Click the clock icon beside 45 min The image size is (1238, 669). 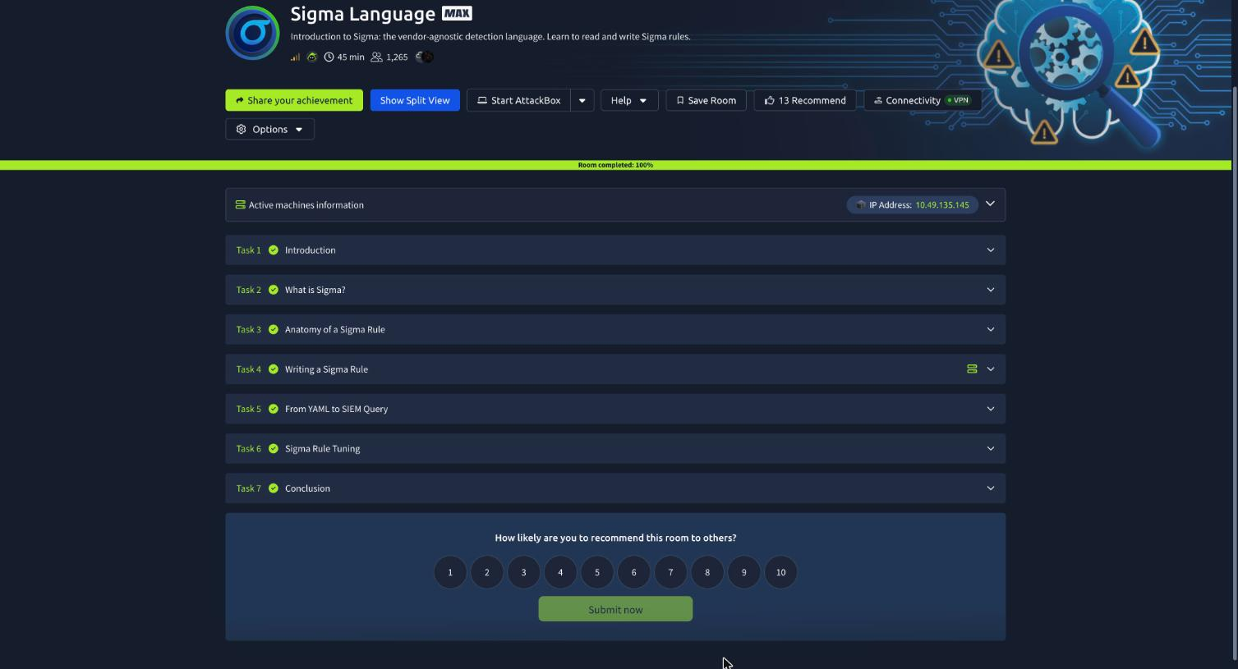tap(329, 57)
